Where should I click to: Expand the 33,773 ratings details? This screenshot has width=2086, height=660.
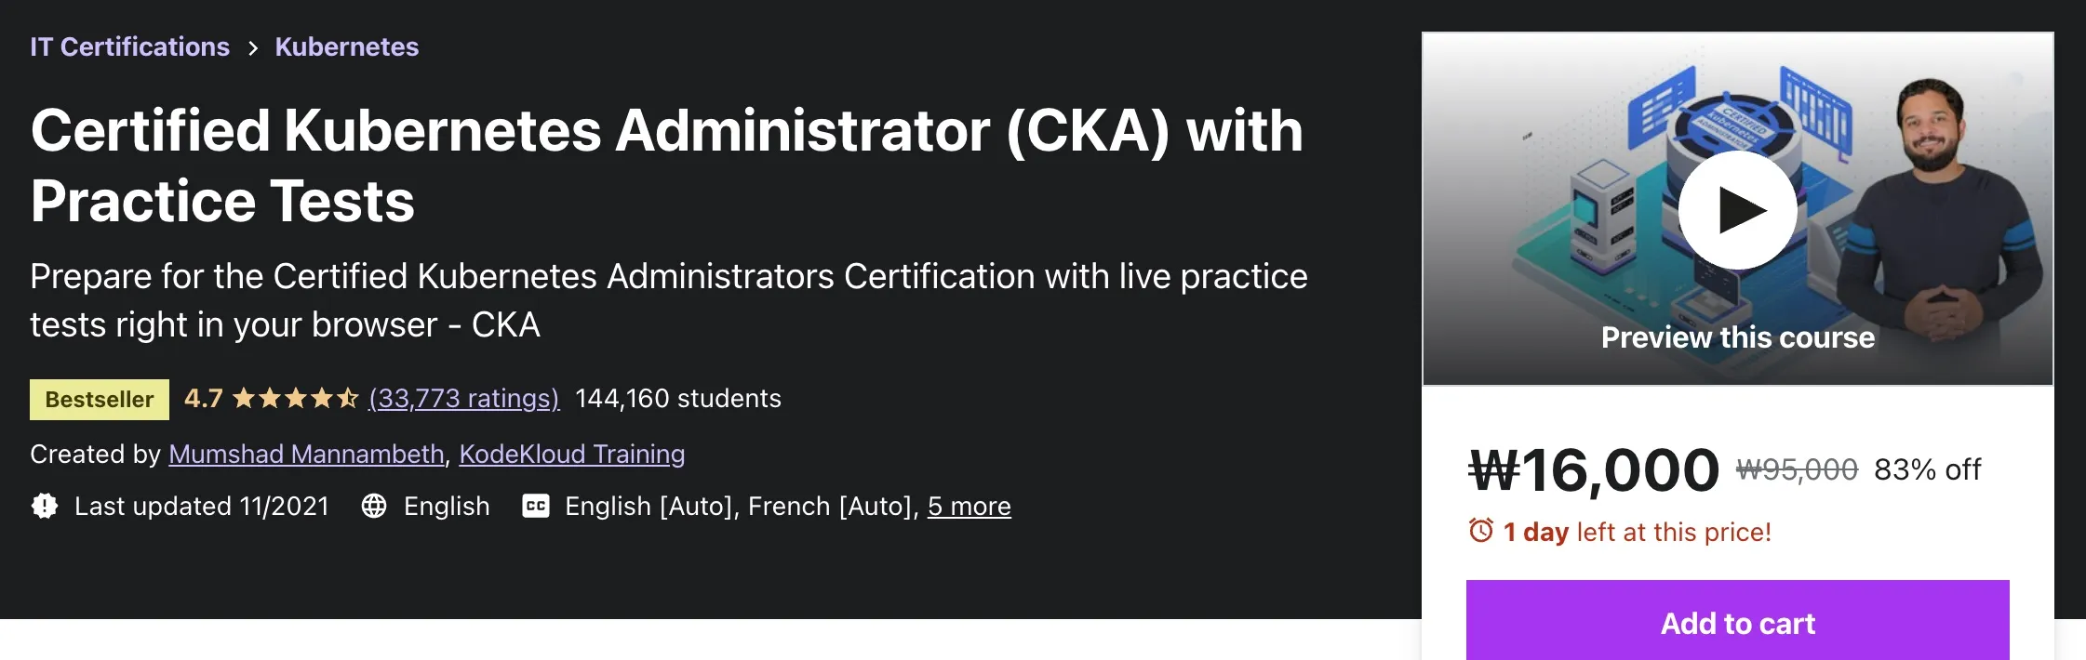464,399
